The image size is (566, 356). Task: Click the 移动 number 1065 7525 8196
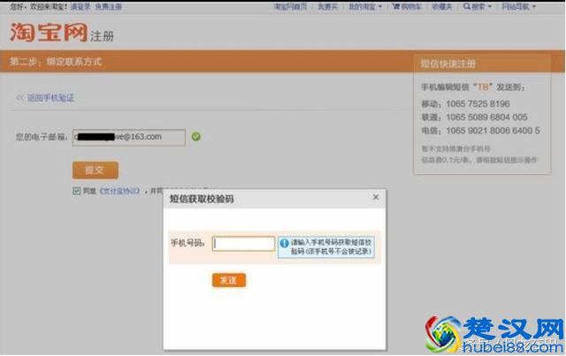478,104
